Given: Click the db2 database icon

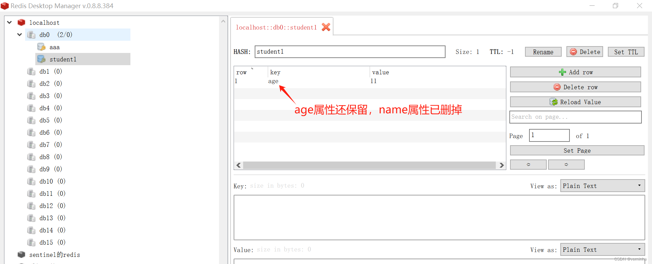Looking at the screenshot, I should (31, 83).
